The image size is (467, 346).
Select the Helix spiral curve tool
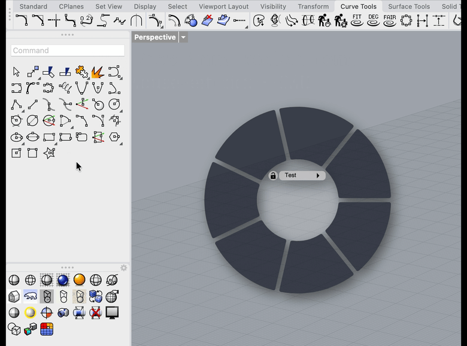65,88
